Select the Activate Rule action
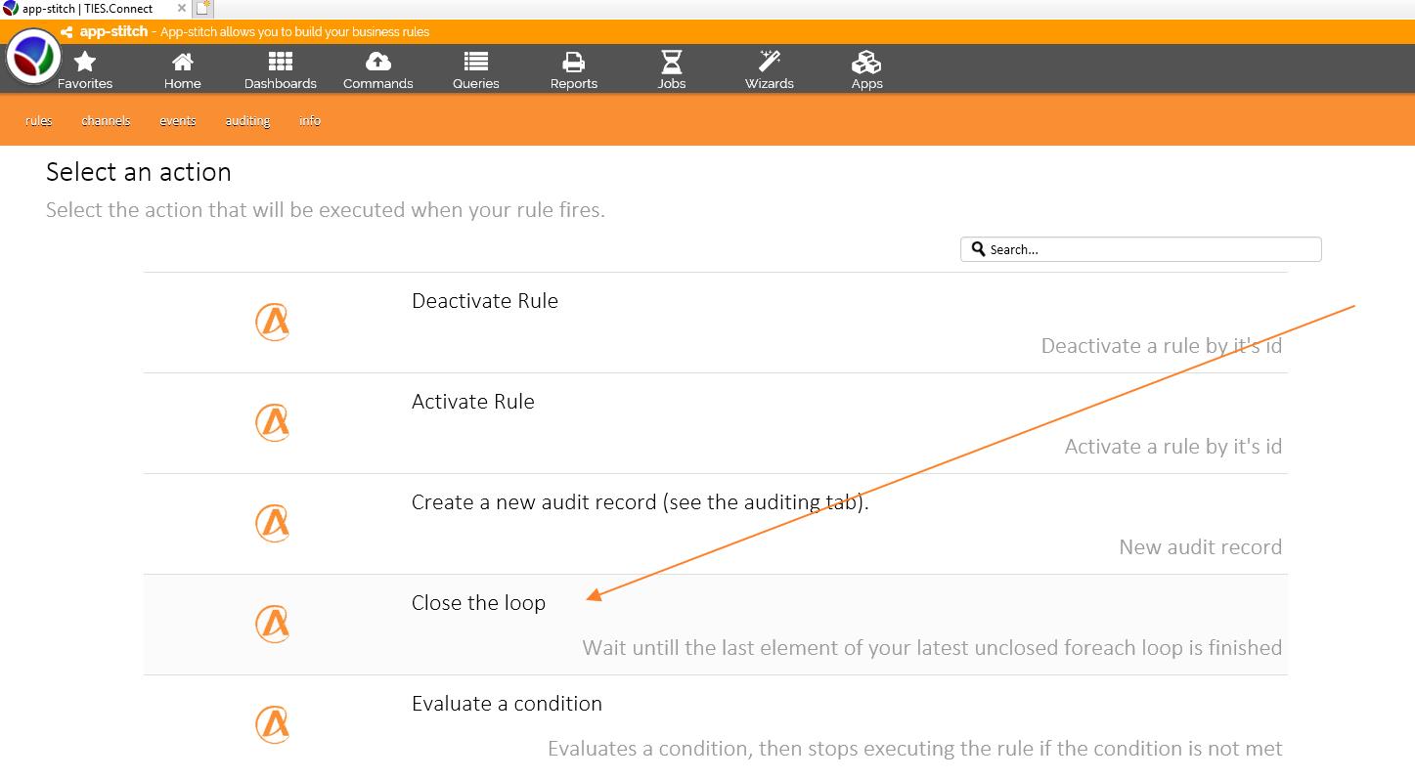 [473, 402]
